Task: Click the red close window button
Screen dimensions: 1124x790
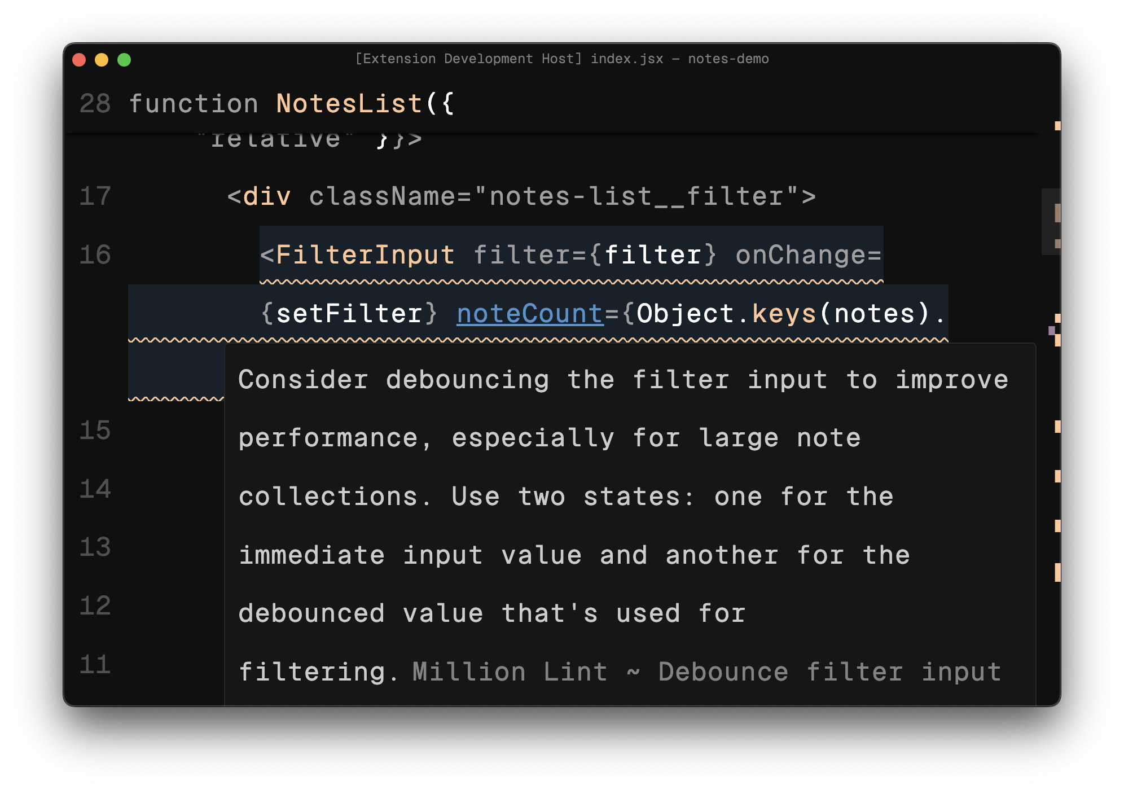Action: [79, 60]
